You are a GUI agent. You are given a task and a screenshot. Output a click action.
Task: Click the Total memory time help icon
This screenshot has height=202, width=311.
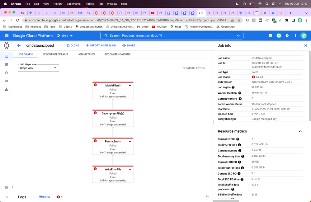coord(243,157)
